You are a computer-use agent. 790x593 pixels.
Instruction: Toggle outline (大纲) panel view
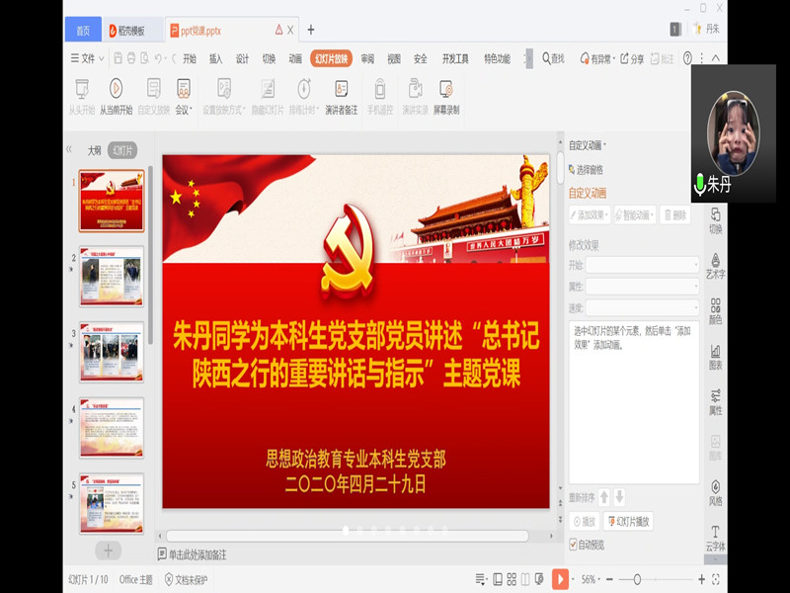tap(94, 150)
